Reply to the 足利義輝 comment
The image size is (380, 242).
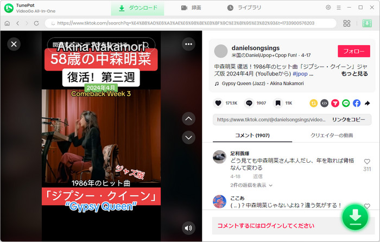(x=258, y=176)
